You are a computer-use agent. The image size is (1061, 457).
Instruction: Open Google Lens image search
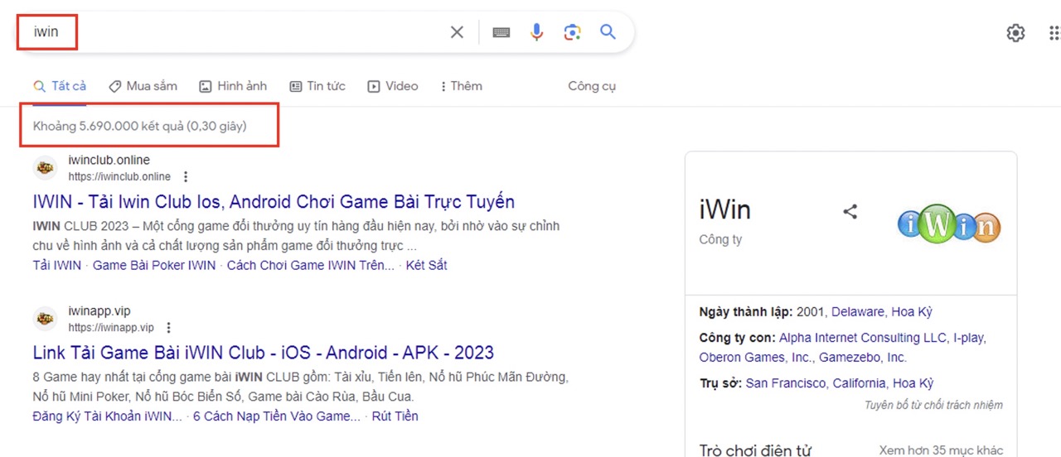coord(572,32)
